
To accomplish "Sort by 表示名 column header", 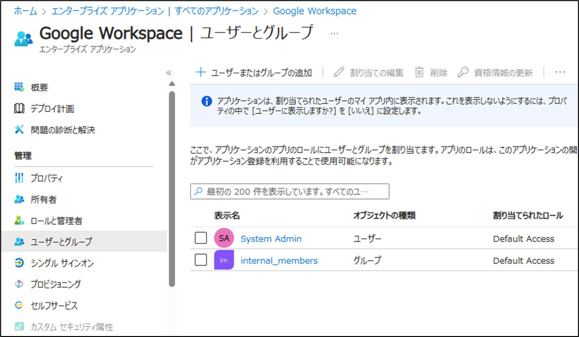I will (227, 215).
